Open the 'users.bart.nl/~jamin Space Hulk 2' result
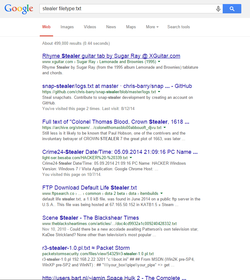The image size is (250, 280). (x=114, y=278)
